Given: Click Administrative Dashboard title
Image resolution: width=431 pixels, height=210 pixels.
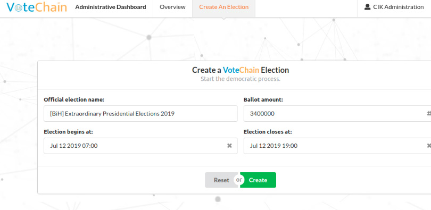Looking at the screenshot, I should pyautogui.click(x=111, y=7).
